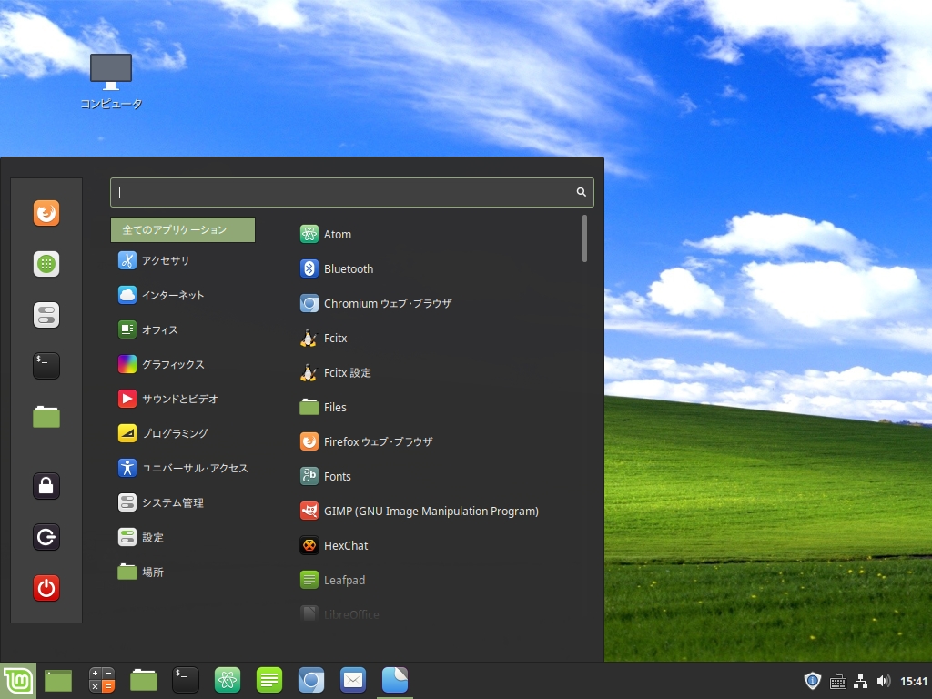The height and width of the screenshot is (699, 932).
Task: Click the application list scrollbar
Action: tap(584, 238)
